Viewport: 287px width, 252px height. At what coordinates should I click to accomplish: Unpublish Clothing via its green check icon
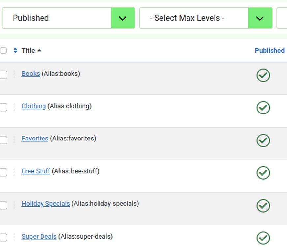pos(263,108)
